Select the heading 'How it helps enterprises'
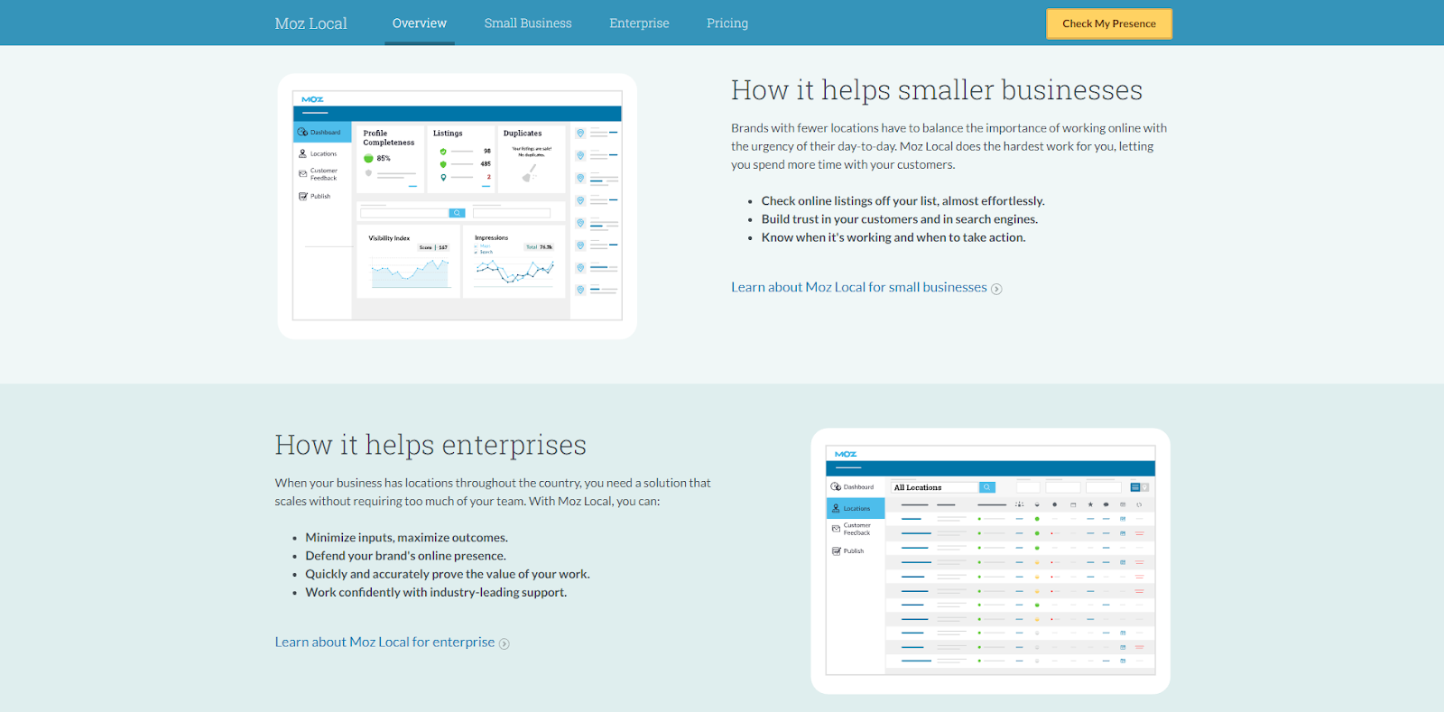Image resolution: width=1444 pixels, height=712 pixels. tap(430, 445)
